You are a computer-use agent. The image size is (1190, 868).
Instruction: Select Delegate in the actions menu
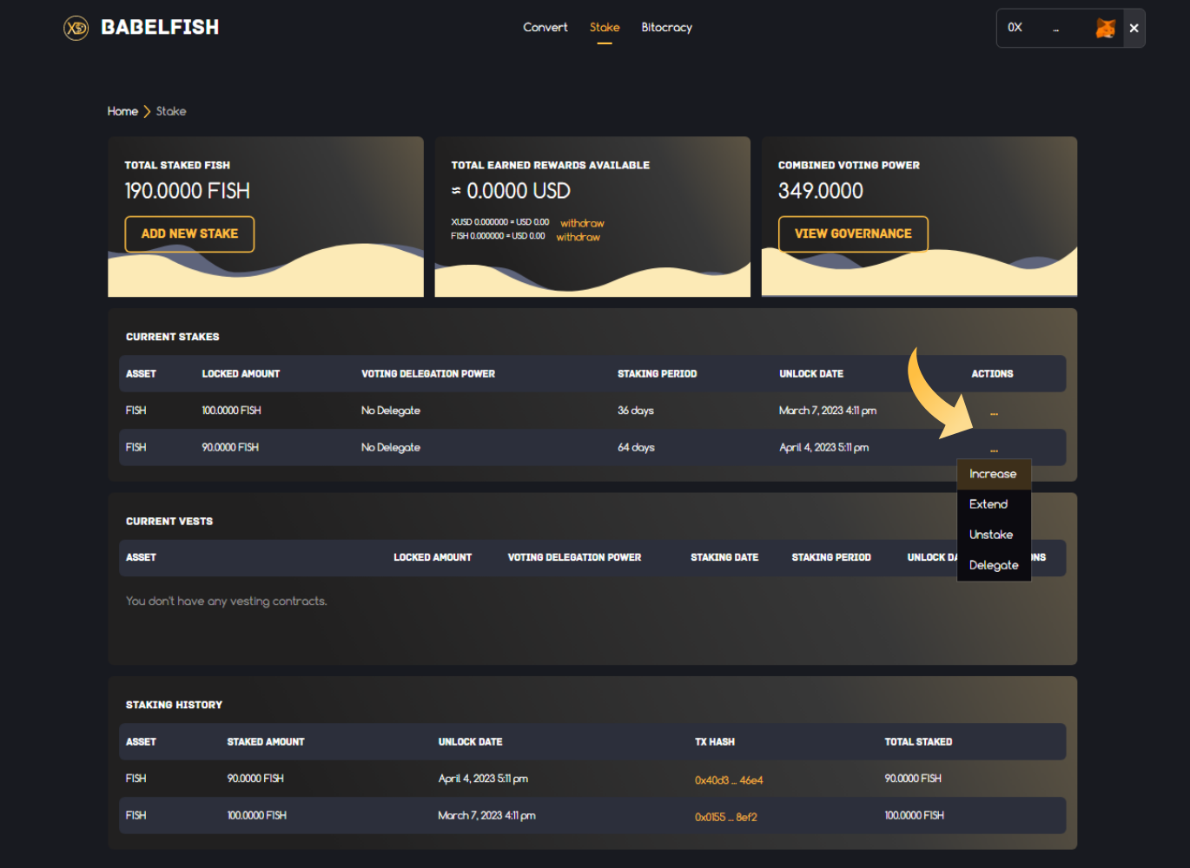pos(994,565)
